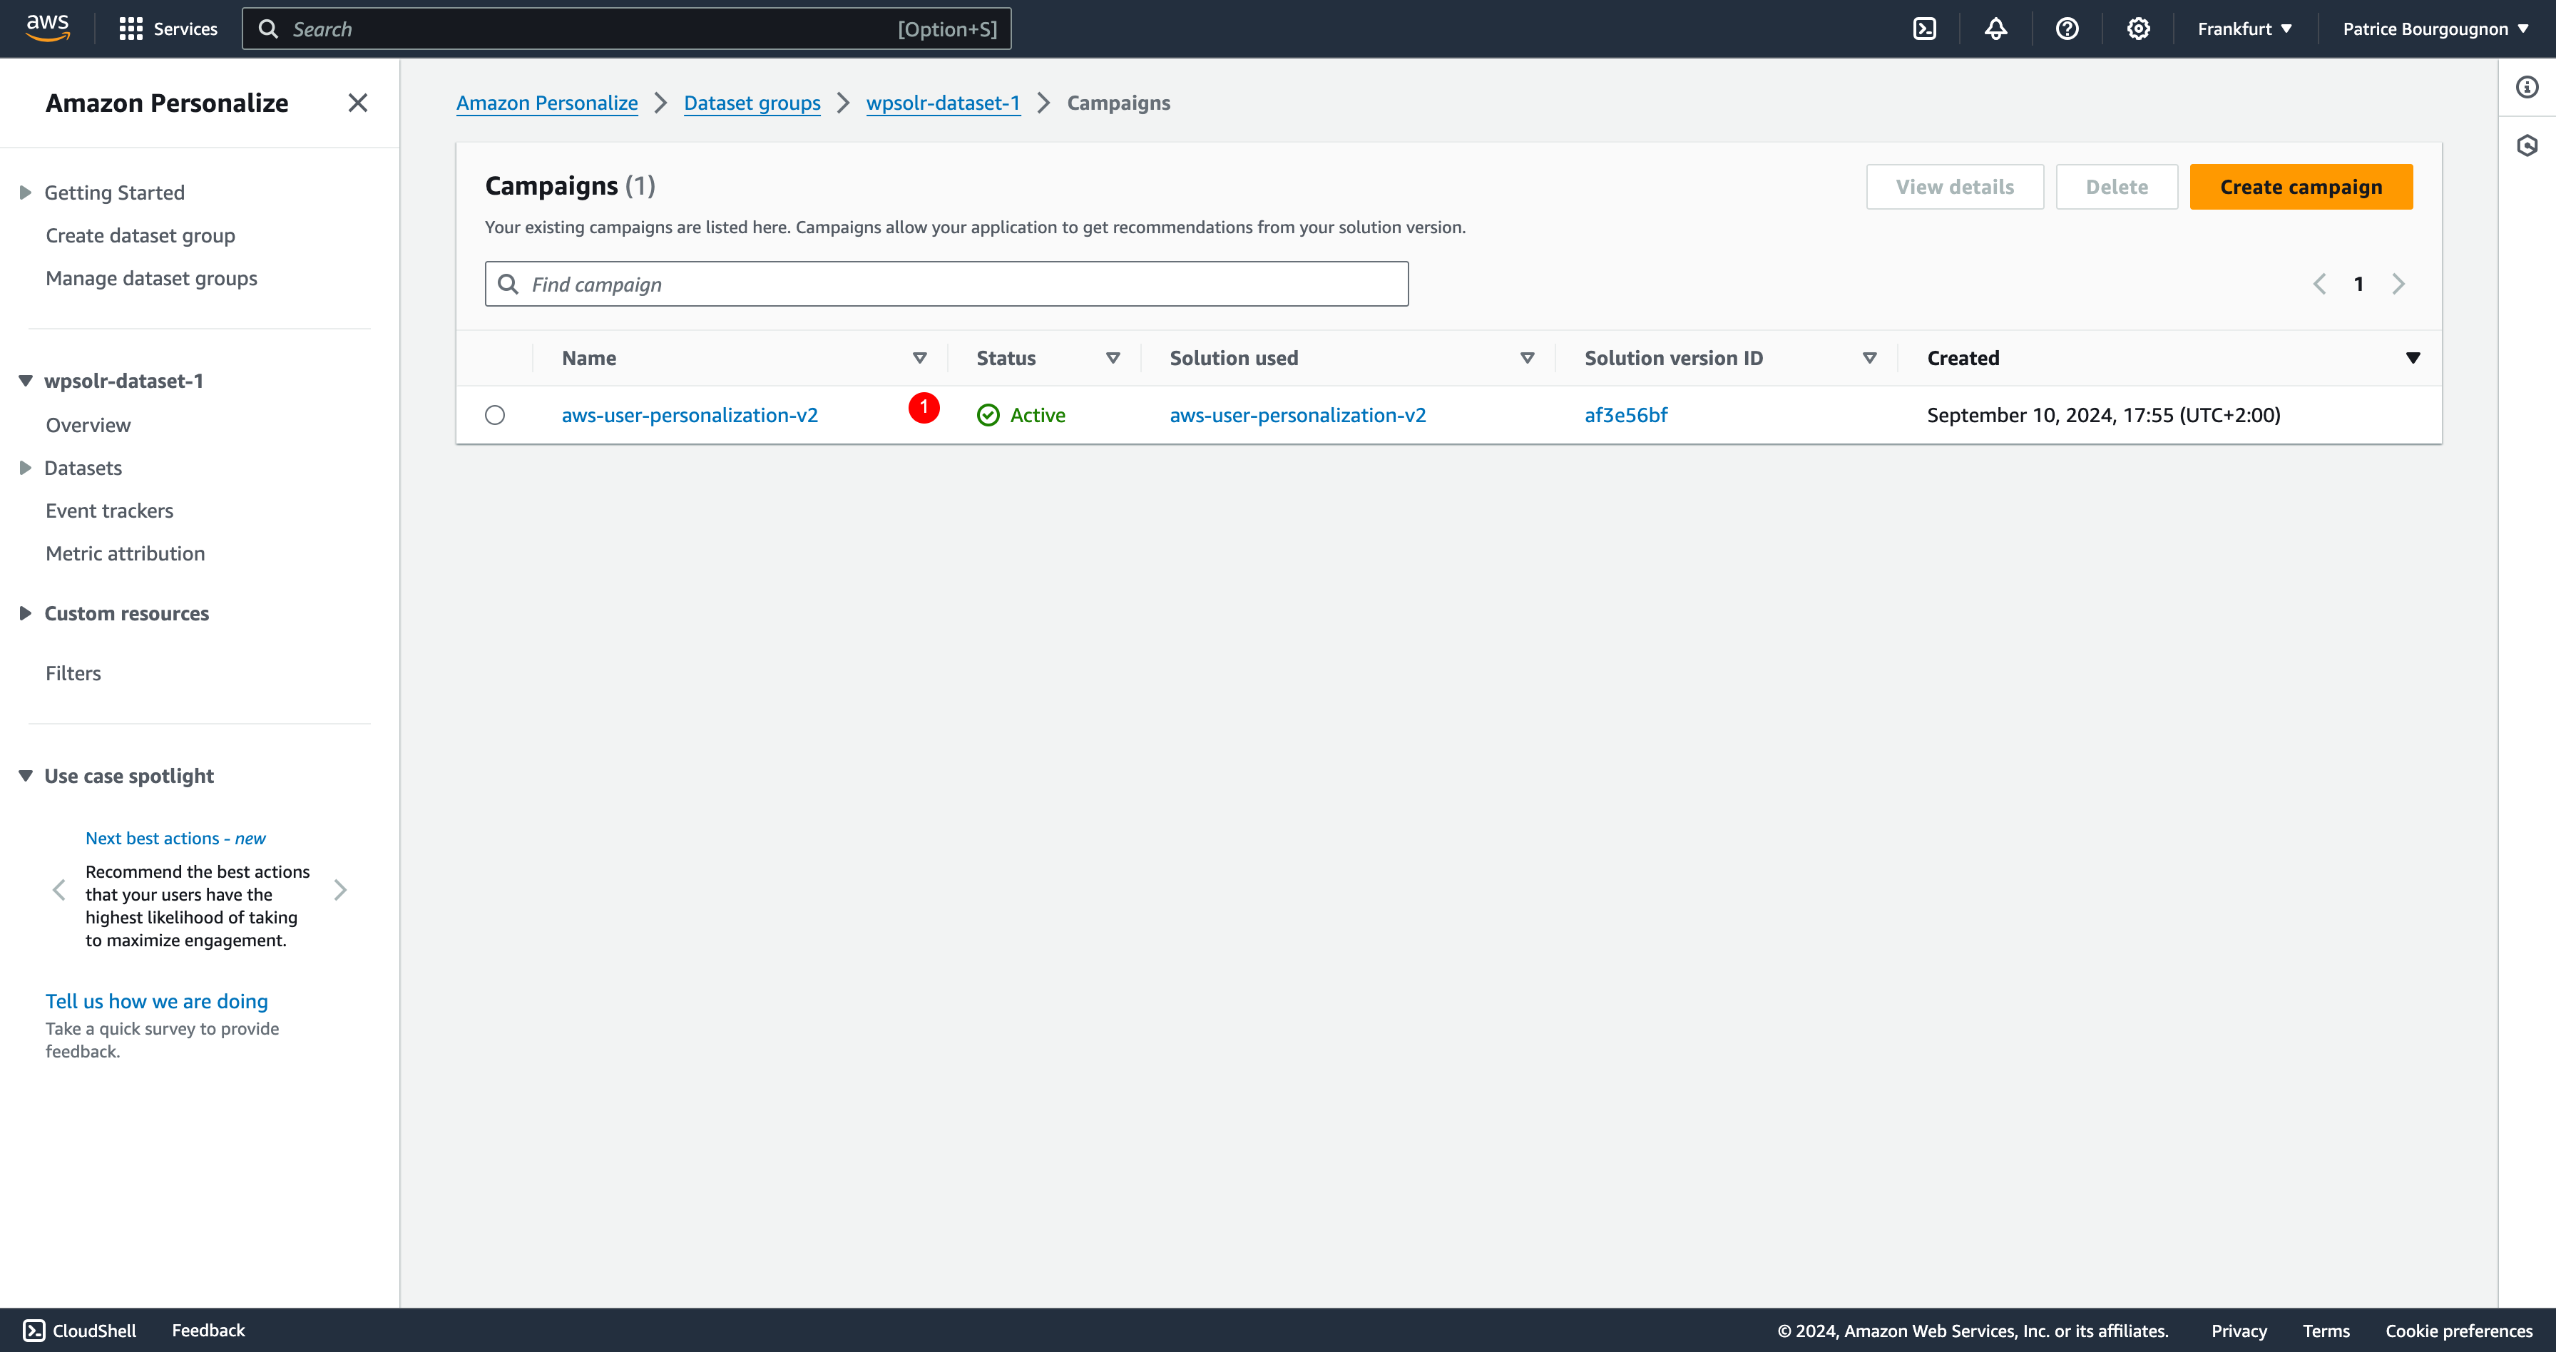Close the Amazon Personalize side panel

coord(358,103)
